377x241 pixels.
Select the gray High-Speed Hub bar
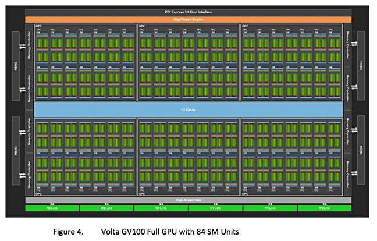coord(188,200)
